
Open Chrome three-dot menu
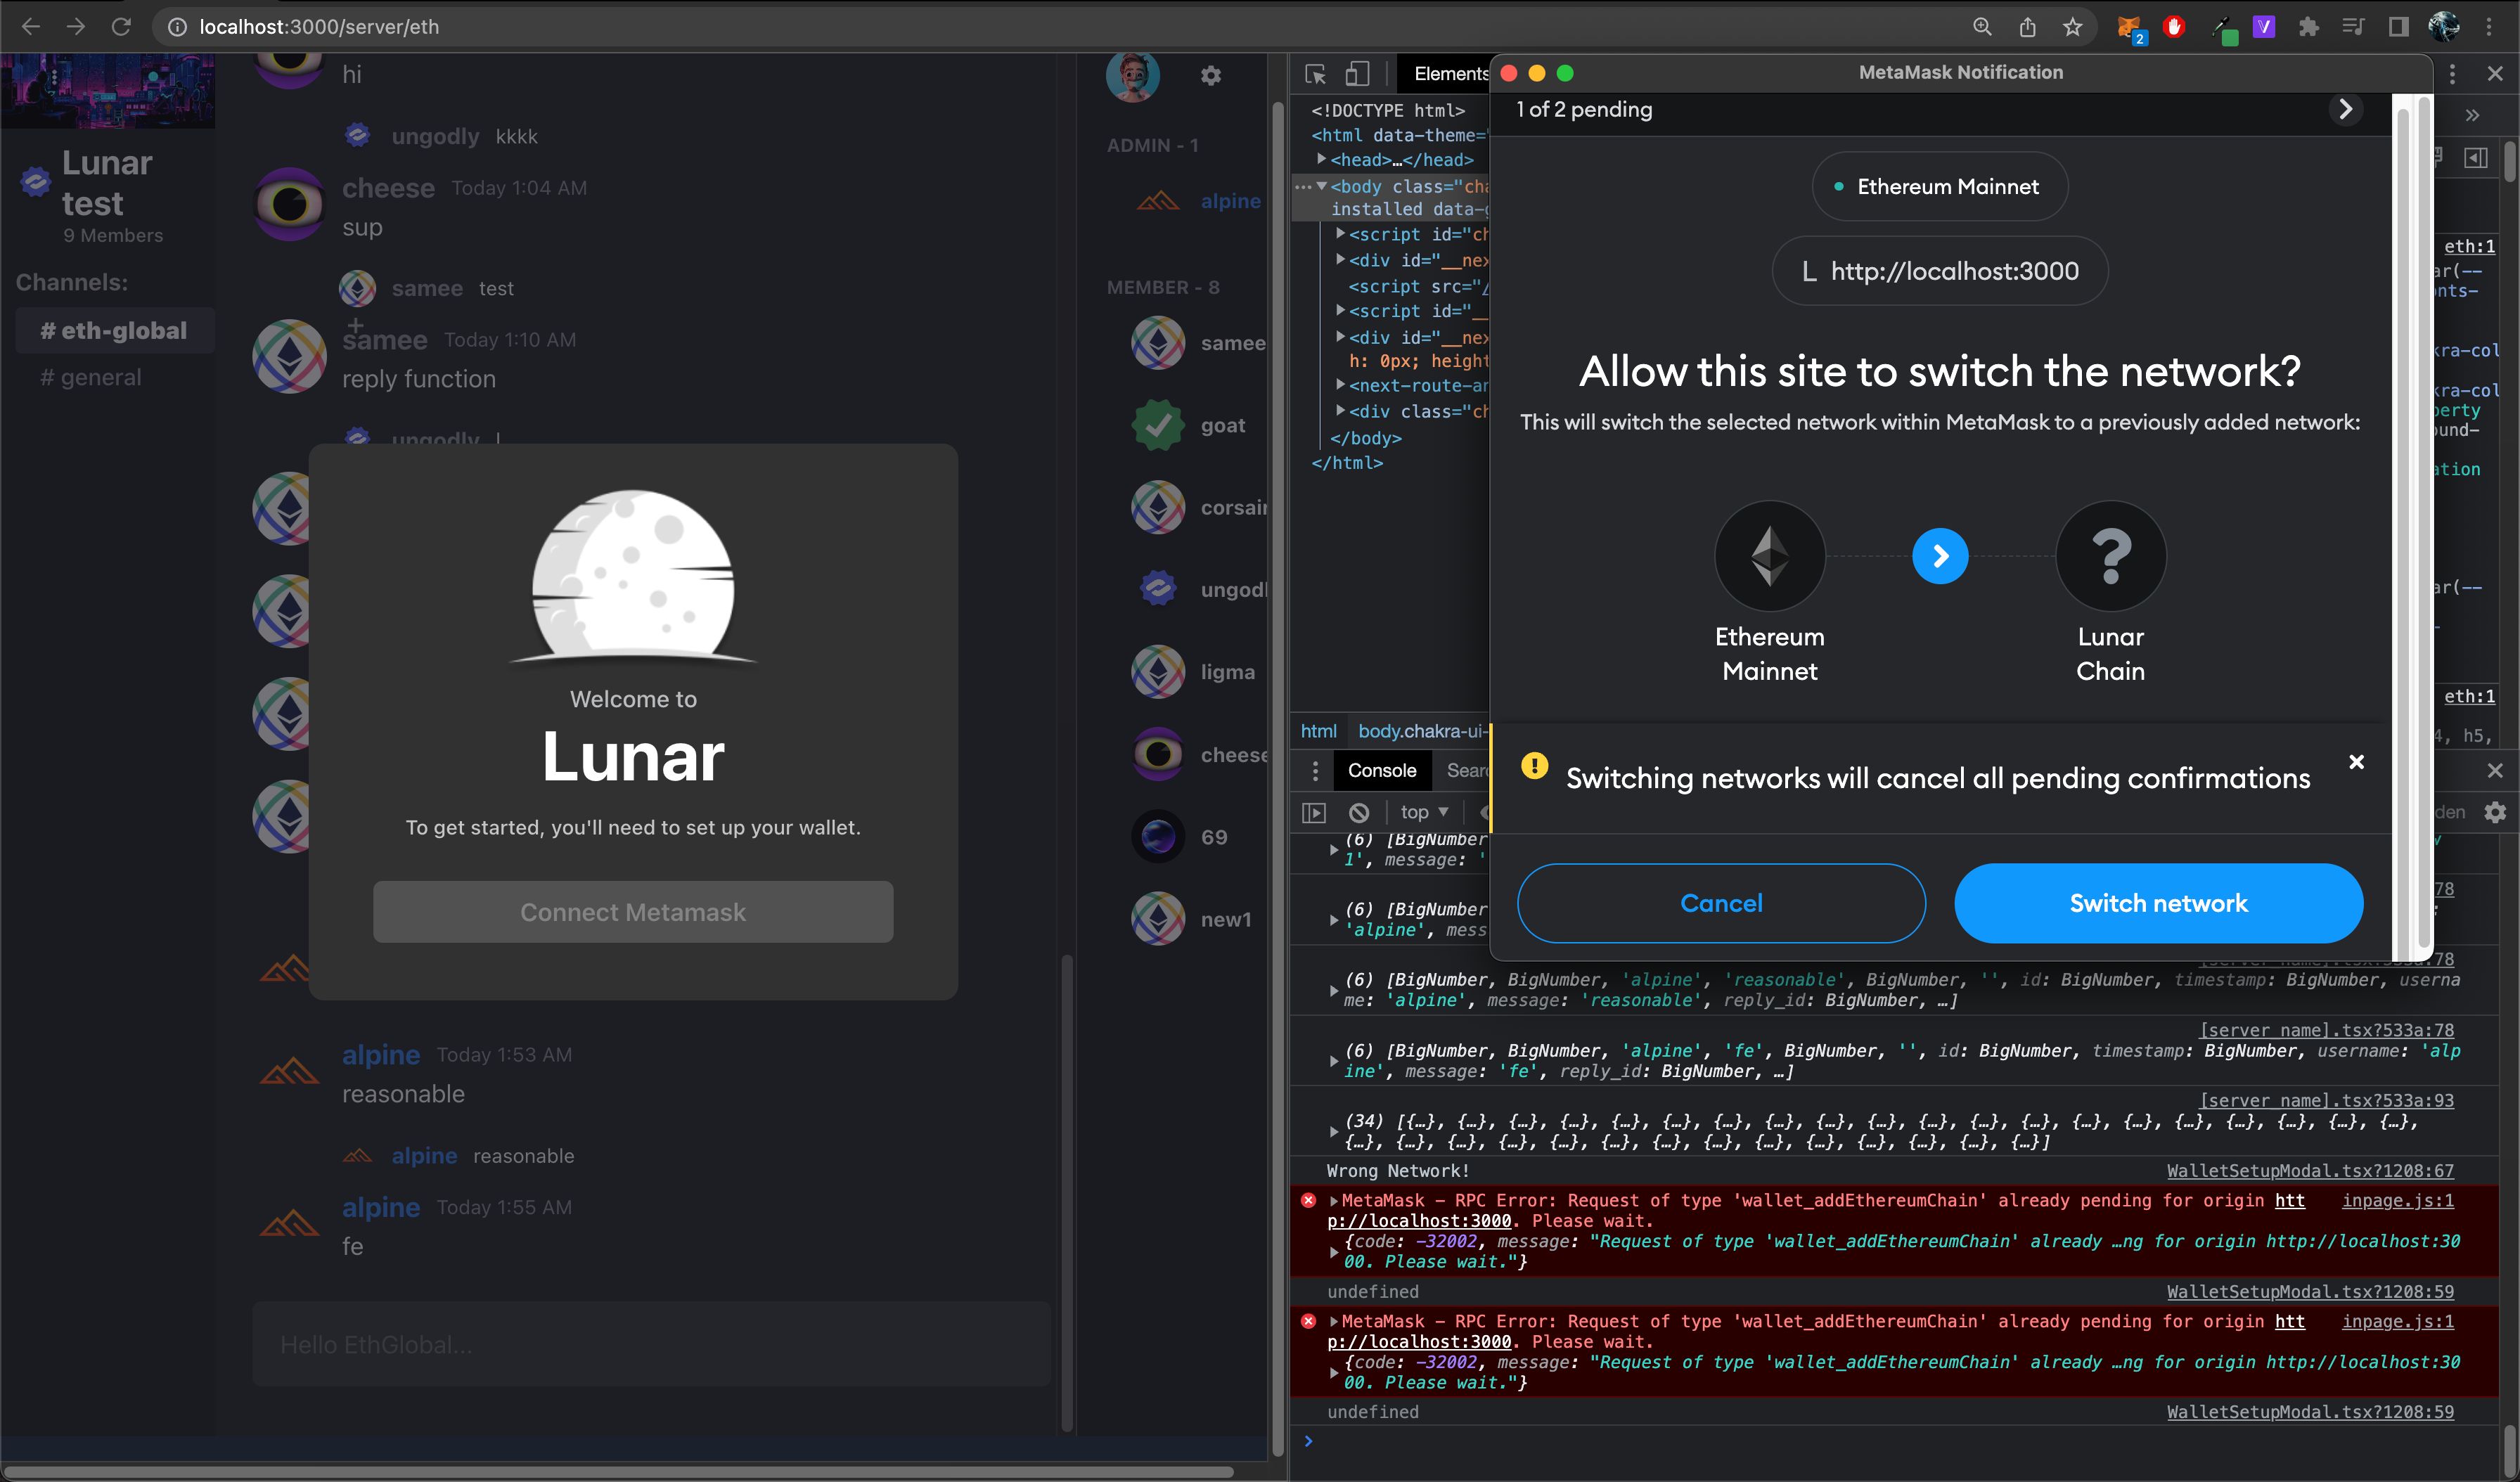pos(2489,27)
